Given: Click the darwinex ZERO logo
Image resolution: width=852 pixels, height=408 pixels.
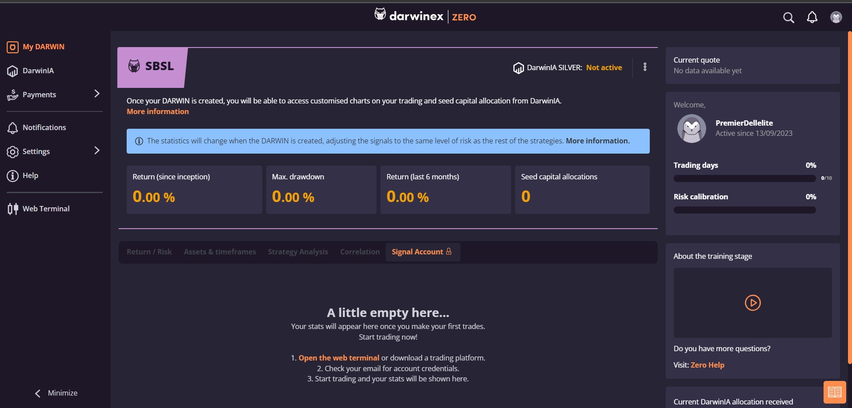Looking at the screenshot, I should [425, 16].
